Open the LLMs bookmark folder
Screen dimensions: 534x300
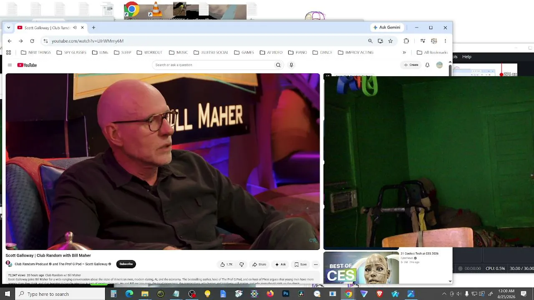point(100,52)
